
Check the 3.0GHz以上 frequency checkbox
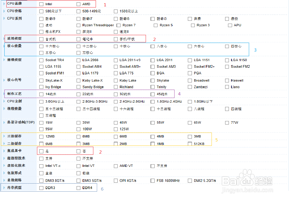point(41,102)
